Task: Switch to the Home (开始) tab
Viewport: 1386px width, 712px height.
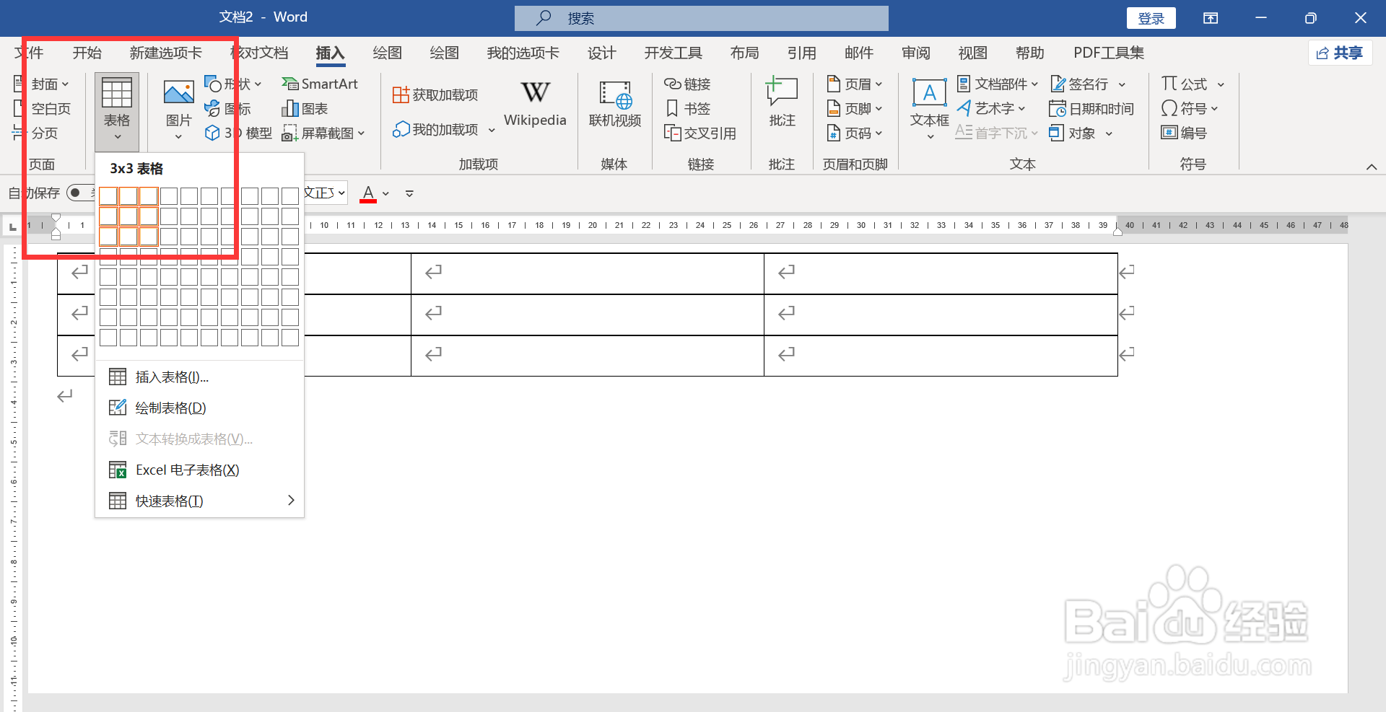Action: 87,53
